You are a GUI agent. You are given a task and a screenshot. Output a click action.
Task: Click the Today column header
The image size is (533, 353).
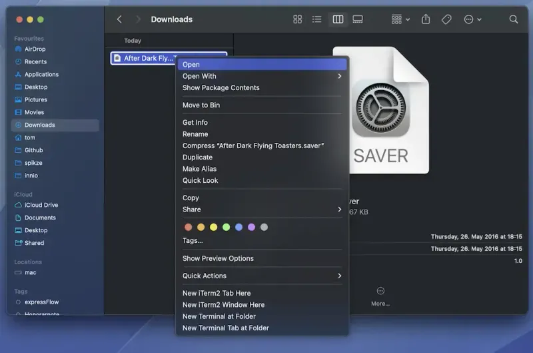coord(132,41)
